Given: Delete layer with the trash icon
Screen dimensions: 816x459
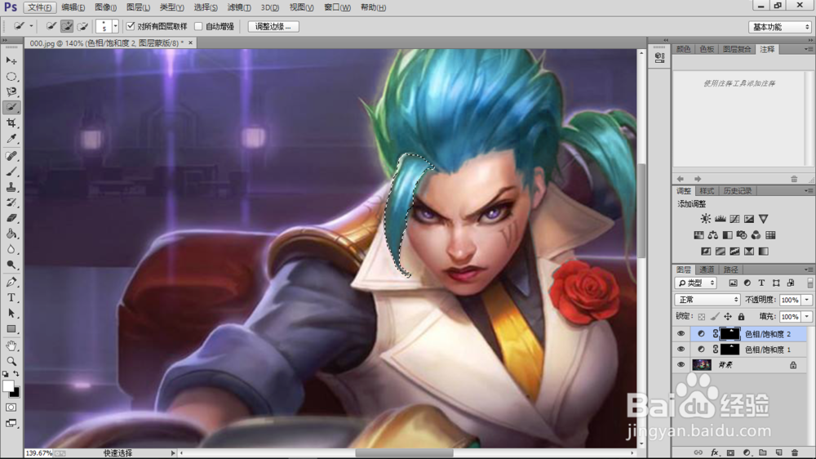Looking at the screenshot, I should point(795,452).
